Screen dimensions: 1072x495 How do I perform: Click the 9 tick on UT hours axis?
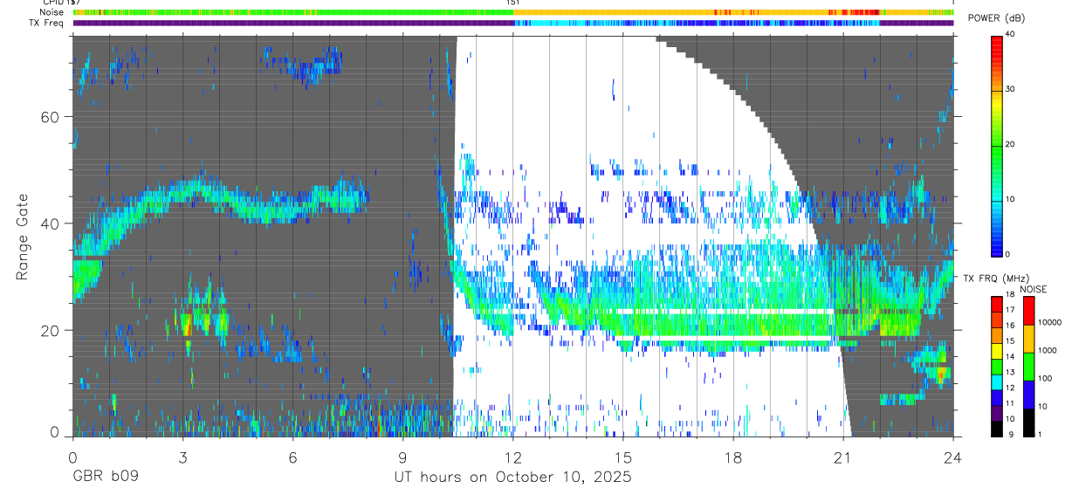coord(402,457)
